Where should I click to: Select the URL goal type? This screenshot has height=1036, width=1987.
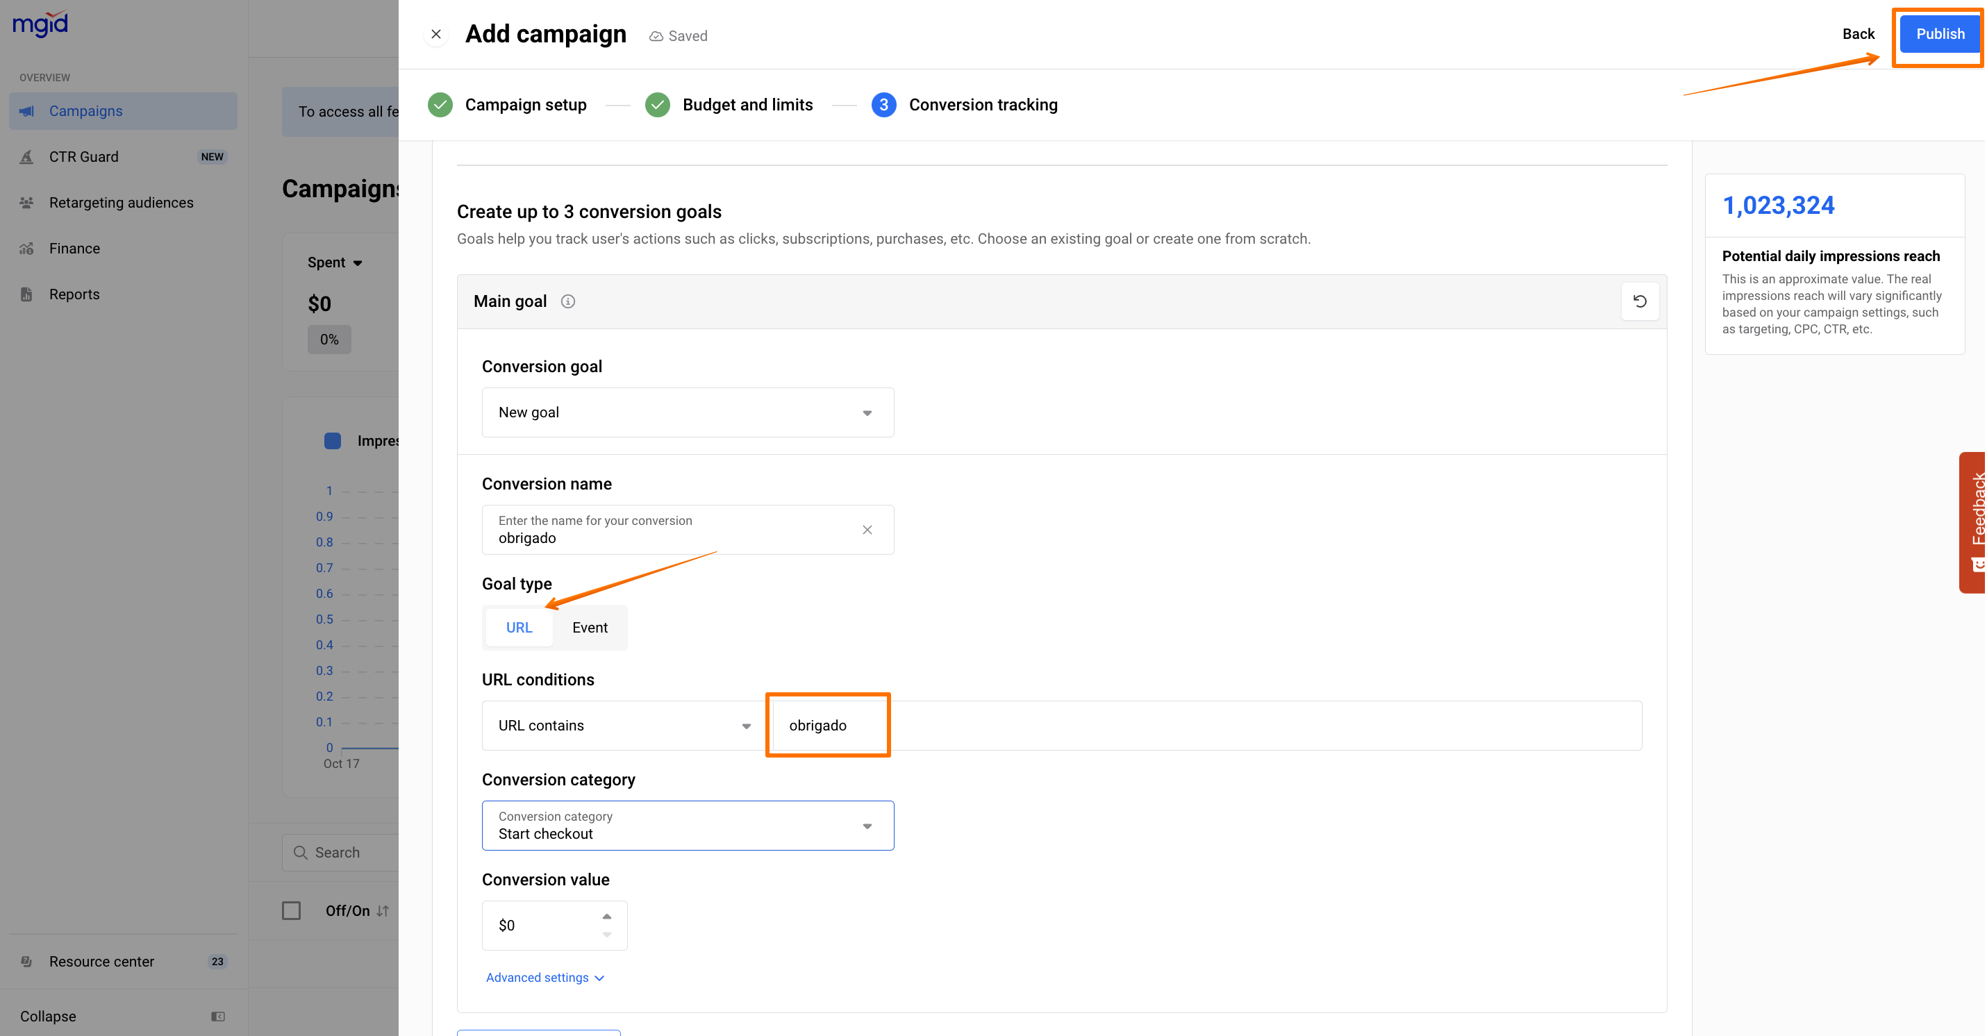click(519, 627)
